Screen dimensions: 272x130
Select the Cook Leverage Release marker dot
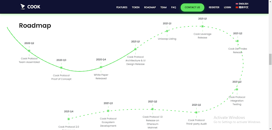[x=203, y=26]
